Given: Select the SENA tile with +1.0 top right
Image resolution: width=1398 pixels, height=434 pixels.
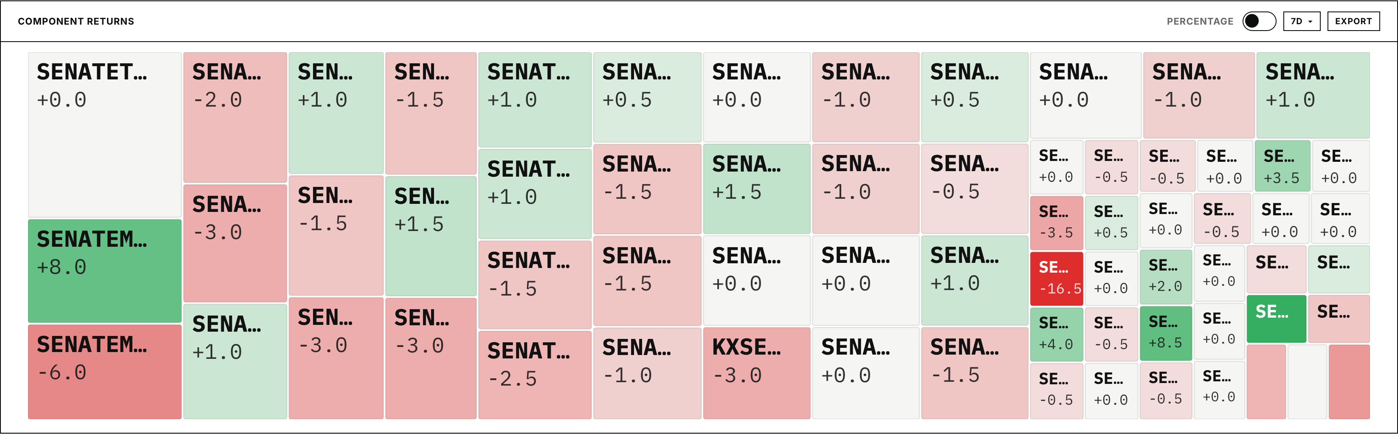Looking at the screenshot, I should (1313, 95).
